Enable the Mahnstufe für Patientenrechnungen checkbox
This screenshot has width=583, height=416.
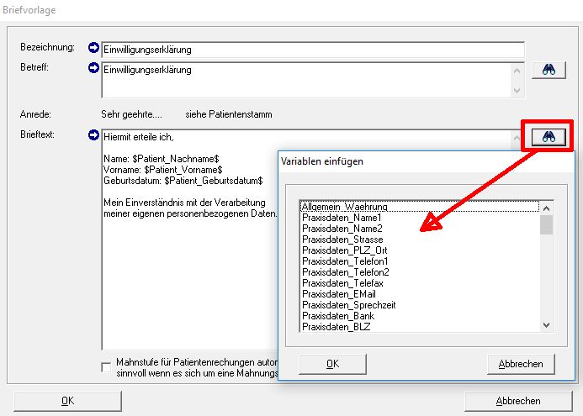[106, 366]
